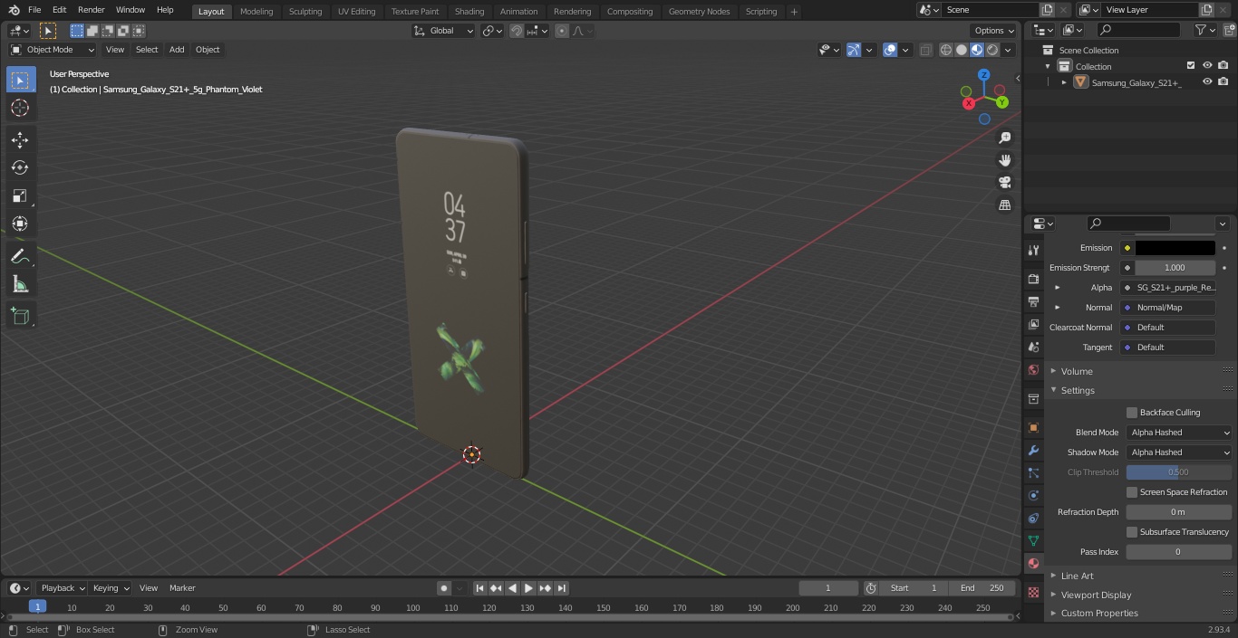Open the Modifier properties wrench tab
The height and width of the screenshot is (638, 1238).
click(x=1033, y=450)
